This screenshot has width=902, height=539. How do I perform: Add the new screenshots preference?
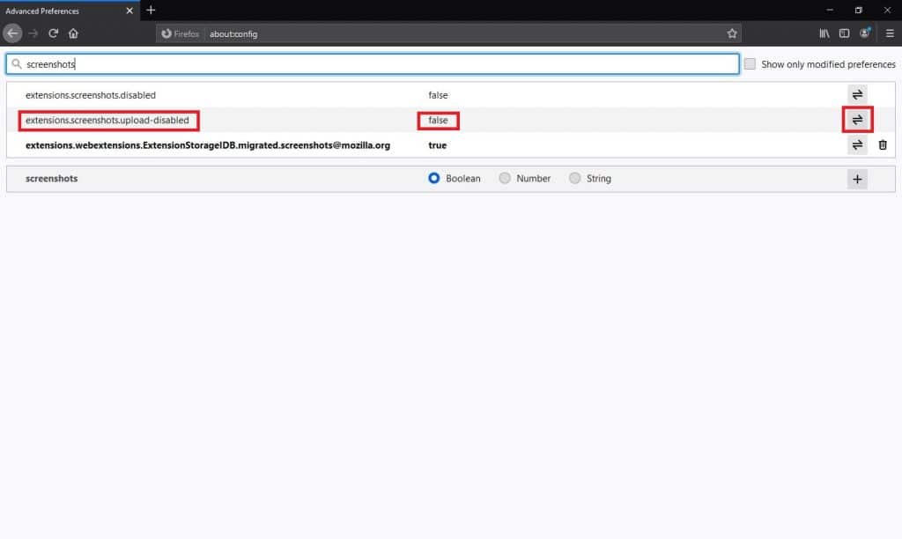pyautogui.click(x=857, y=179)
